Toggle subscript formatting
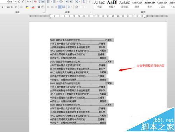This screenshot has width=175, height=132. (12, 7)
